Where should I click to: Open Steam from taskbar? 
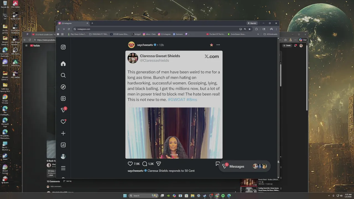(205, 196)
